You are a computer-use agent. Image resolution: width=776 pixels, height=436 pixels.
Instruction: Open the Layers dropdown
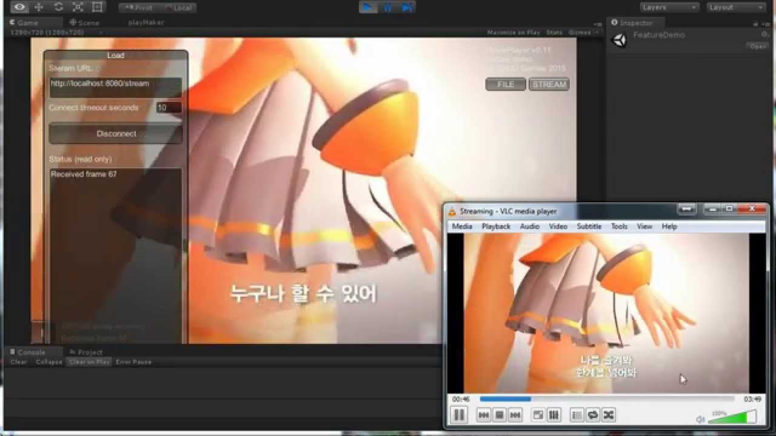click(x=669, y=7)
